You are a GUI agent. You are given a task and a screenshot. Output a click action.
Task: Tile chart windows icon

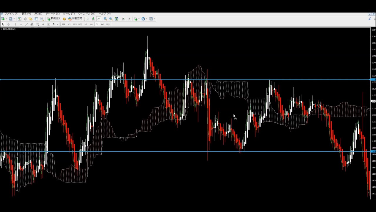click(117, 19)
